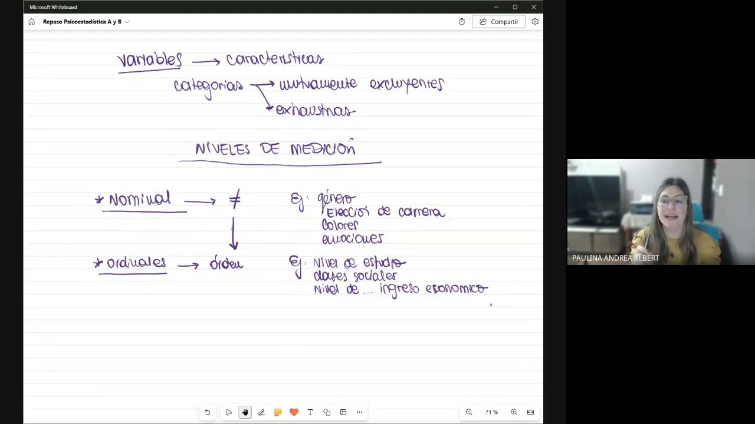
Task: Select the Text tool
Action: (x=310, y=412)
